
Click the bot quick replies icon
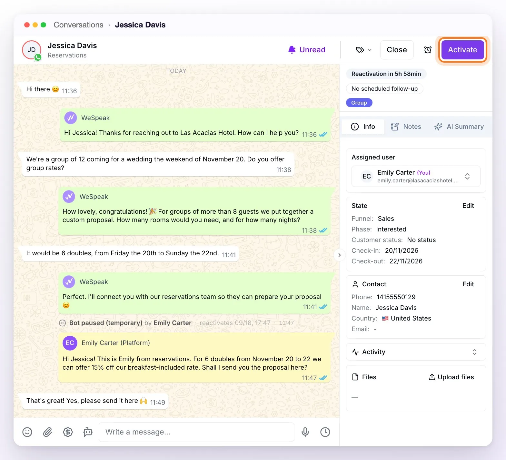[x=88, y=432]
